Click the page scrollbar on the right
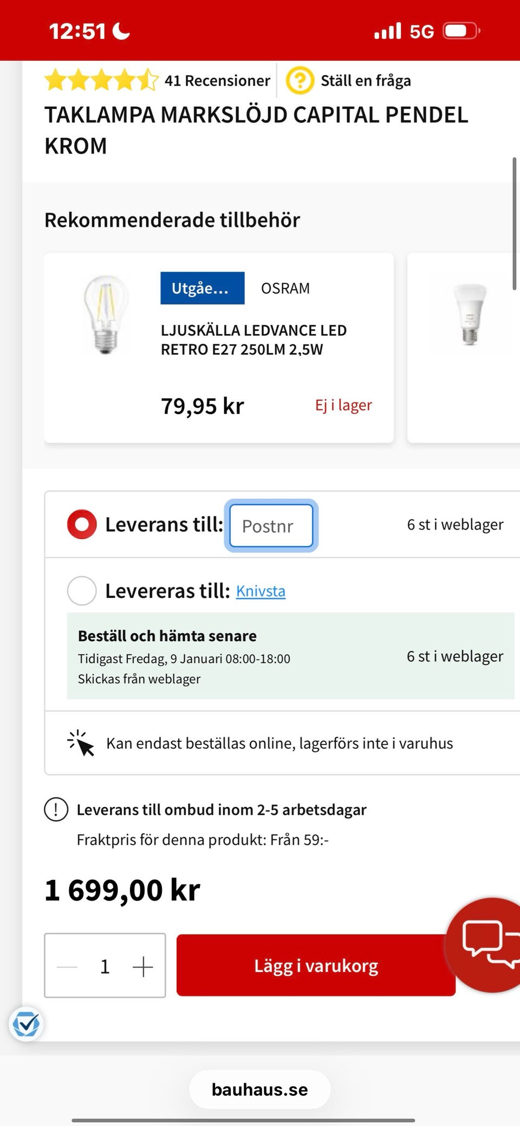The height and width of the screenshot is (1126, 520). (x=514, y=223)
